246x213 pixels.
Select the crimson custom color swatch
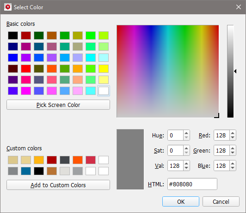point(91,160)
